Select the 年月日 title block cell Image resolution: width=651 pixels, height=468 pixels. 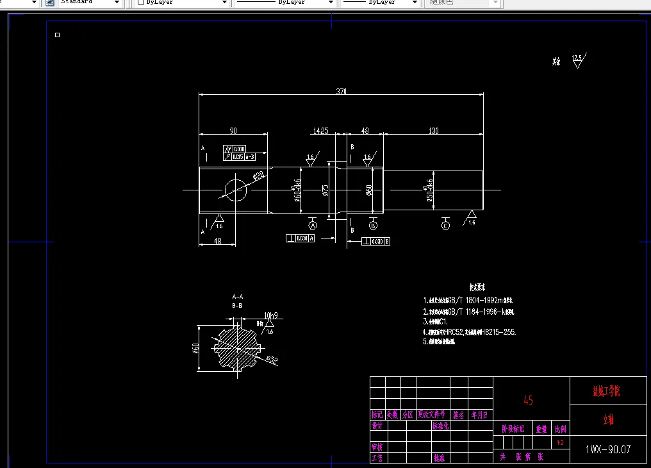[x=479, y=414]
